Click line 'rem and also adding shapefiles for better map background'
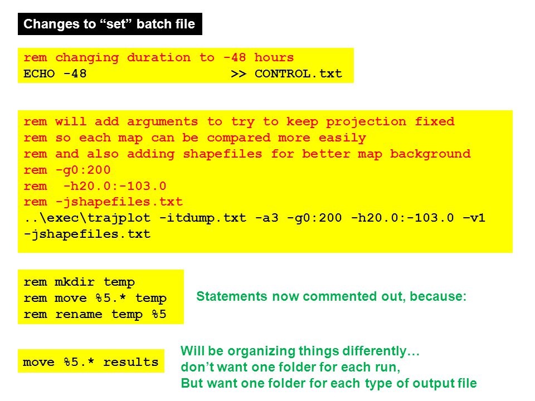535x401 pixels. (247, 154)
